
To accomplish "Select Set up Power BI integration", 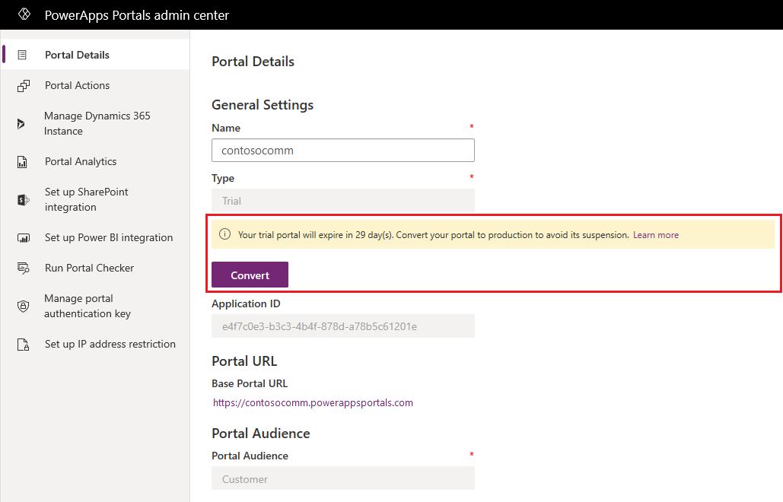I will coord(95,237).
